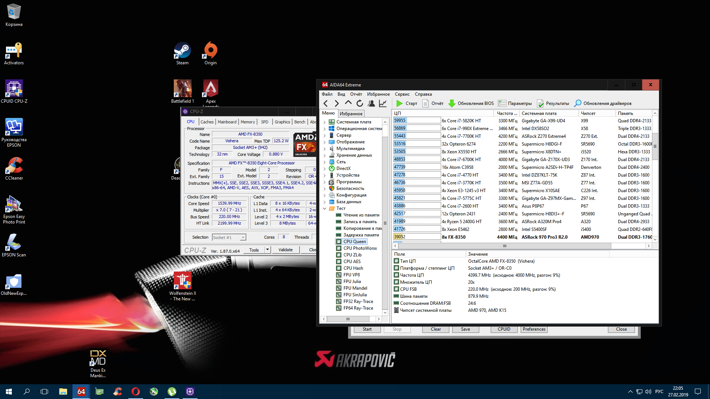Open OldNewExplorer desktop shortcut
This screenshot has height=399, width=710.
coord(14,284)
